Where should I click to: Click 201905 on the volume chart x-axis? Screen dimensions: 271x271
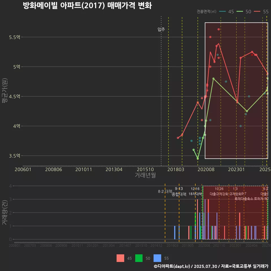coord(188,245)
